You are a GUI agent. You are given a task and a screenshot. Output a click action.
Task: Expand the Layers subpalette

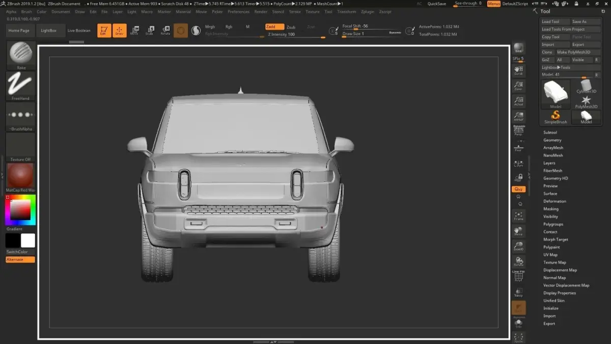pyautogui.click(x=549, y=163)
